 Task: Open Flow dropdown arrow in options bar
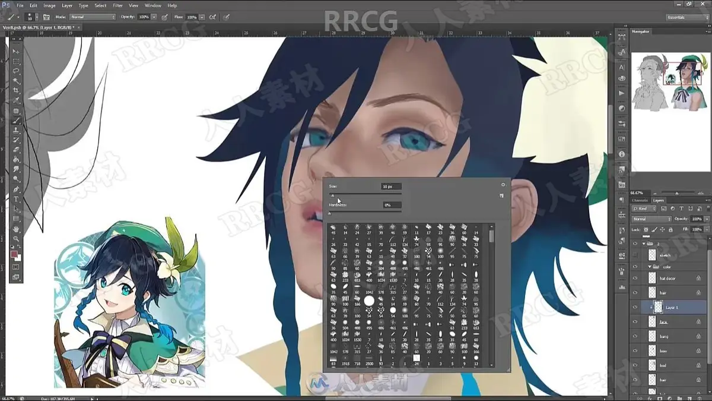202,17
